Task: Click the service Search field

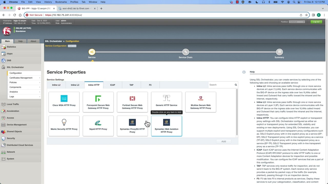Action: click(221, 85)
